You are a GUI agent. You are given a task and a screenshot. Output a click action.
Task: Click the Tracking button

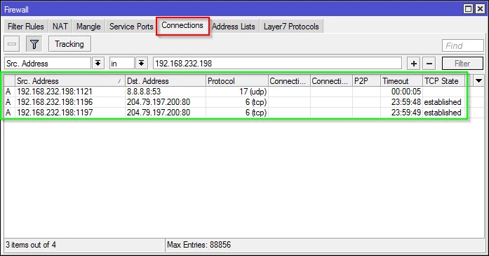point(69,44)
